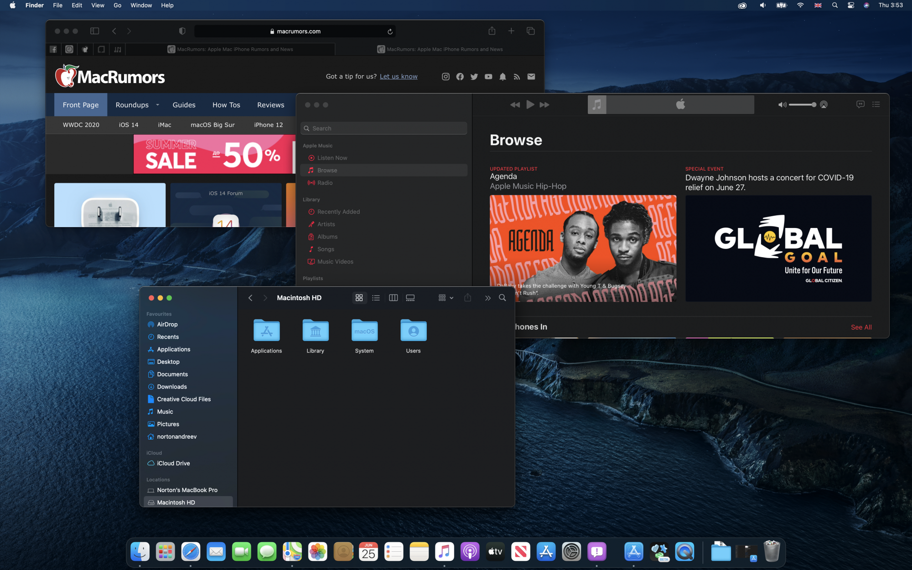Click the Music play button
The height and width of the screenshot is (570, 912).
pyautogui.click(x=530, y=104)
